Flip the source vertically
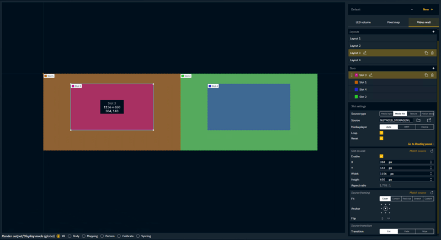Screen dimensions: 441x240 pyautogui.click(x=382, y=219)
